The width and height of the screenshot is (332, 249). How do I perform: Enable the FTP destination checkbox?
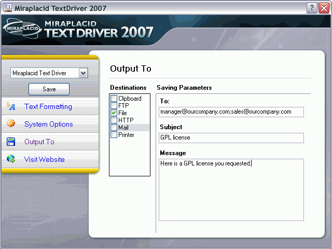(x=114, y=105)
